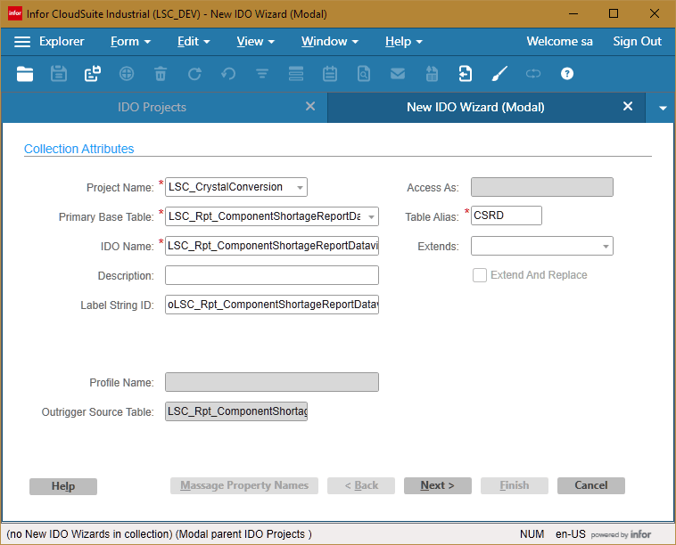The width and height of the screenshot is (676, 545).
Task: Open the View menu
Action: coord(256,42)
